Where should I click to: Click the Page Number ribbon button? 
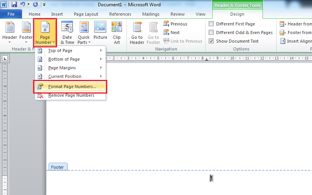45,33
